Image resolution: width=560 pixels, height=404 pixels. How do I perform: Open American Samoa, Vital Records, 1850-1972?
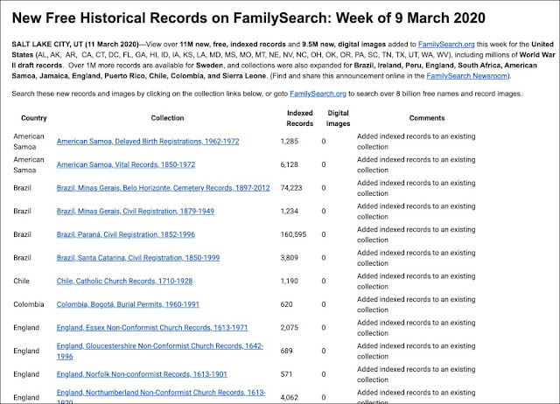pos(126,164)
